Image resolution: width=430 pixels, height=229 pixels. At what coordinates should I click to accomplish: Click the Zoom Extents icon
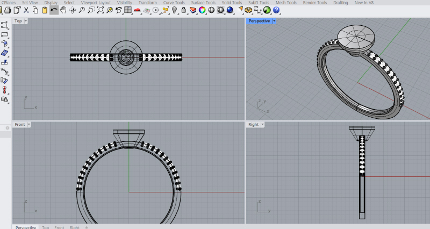pos(101,10)
